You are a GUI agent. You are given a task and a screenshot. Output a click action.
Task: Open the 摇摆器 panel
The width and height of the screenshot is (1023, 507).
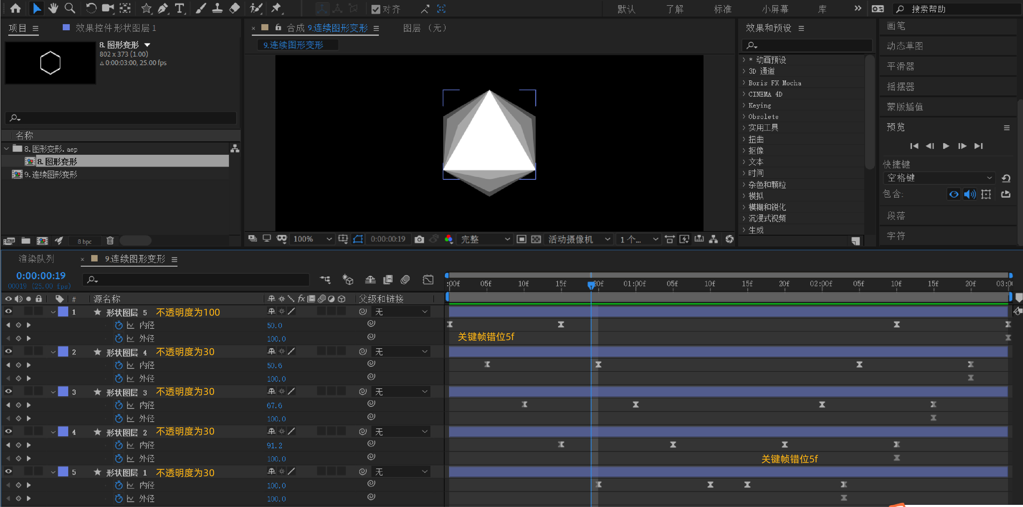click(x=900, y=87)
